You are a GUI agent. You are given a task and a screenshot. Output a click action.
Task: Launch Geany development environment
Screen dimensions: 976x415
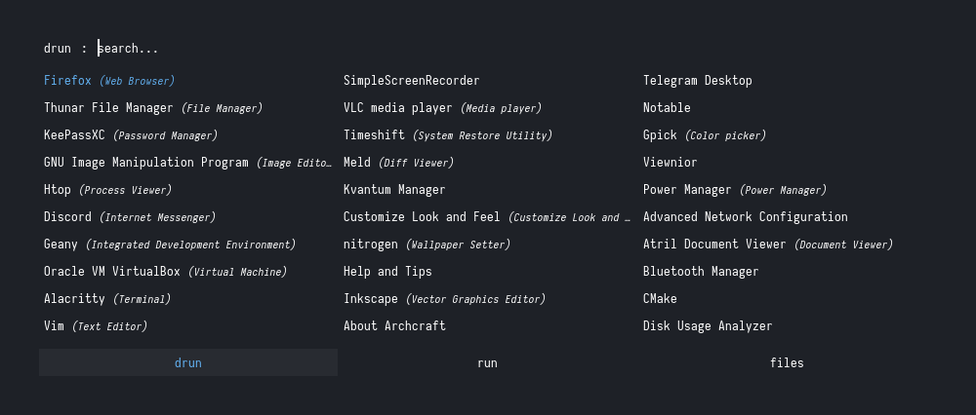(x=170, y=245)
